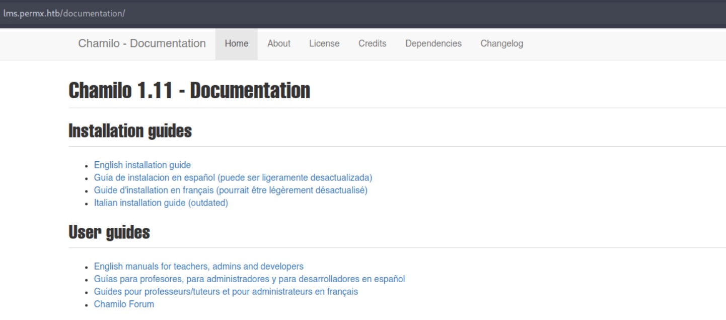Open Guide d'installation en français link
Viewport: 726px width, 320px height.
(x=231, y=190)
